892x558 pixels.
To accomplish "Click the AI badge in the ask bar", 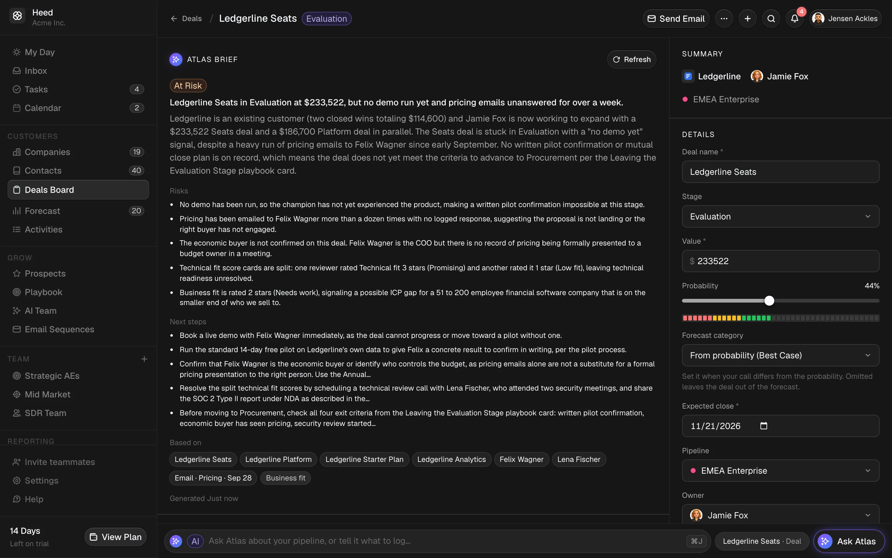I will pos(195,541).
